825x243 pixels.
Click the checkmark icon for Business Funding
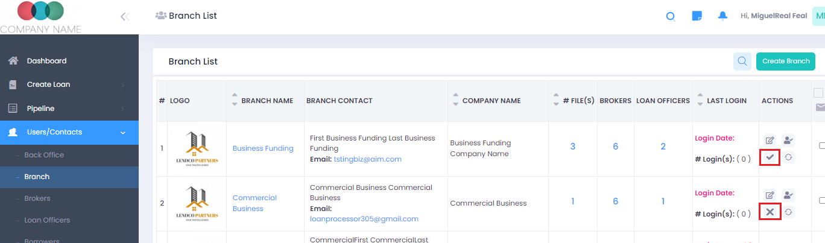(x=770, y=157)
